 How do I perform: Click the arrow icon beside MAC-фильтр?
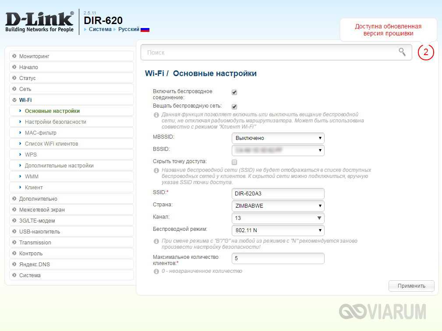[20, 132]
